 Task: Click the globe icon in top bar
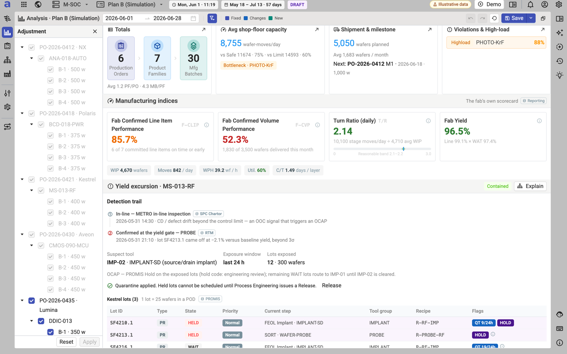pyautogui.click(x=38, y=5)
